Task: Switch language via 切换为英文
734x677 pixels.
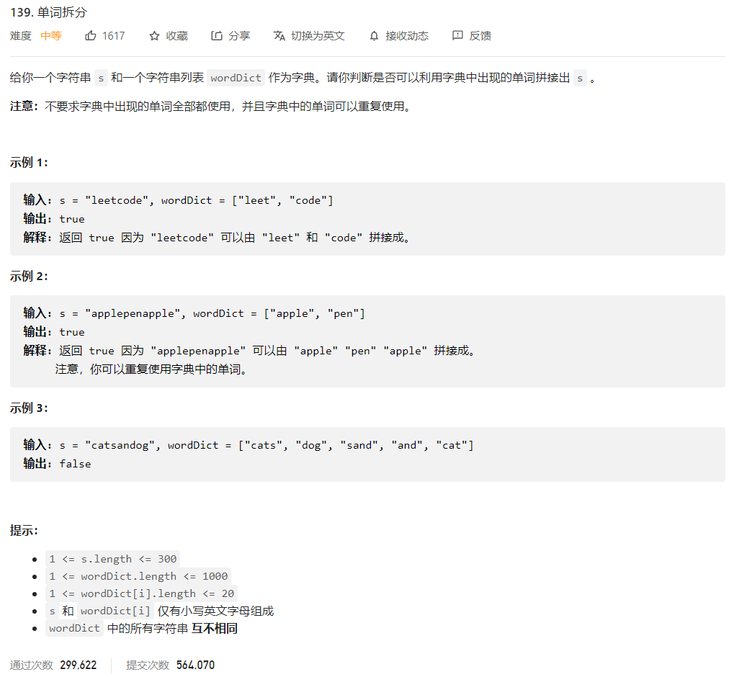Action: (x=318, y=36)
